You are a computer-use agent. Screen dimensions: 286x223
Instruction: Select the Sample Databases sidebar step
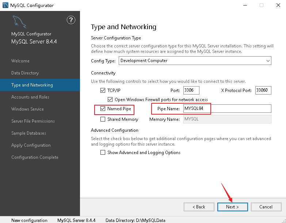point(28,133)
